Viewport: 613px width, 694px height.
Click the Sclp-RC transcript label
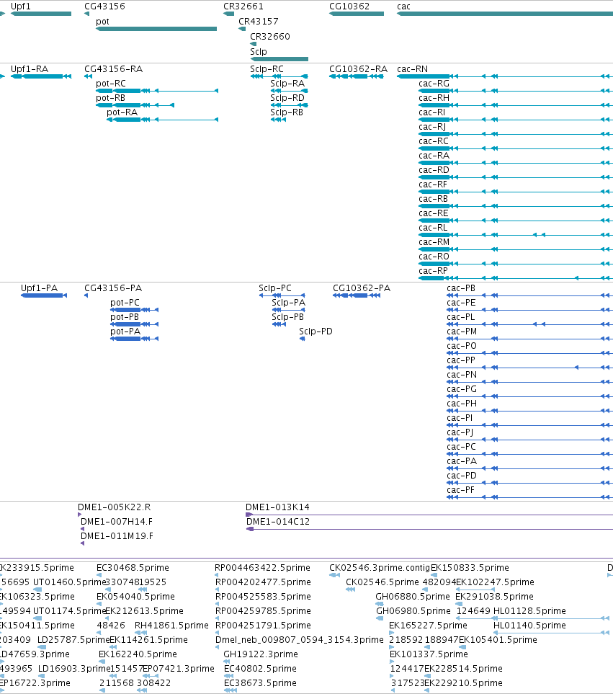pyautogui.click(x=267, y=69)
